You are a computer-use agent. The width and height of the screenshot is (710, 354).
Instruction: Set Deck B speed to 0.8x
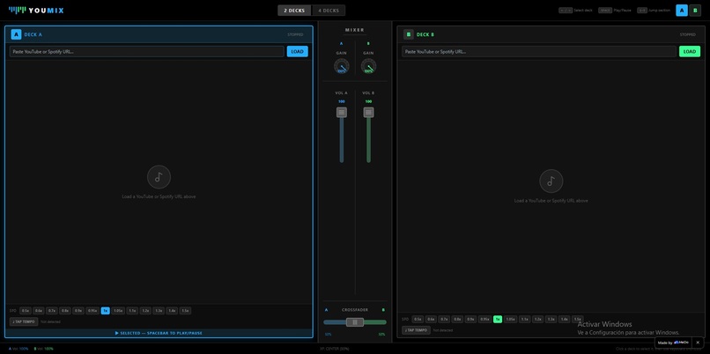point(457,319)
